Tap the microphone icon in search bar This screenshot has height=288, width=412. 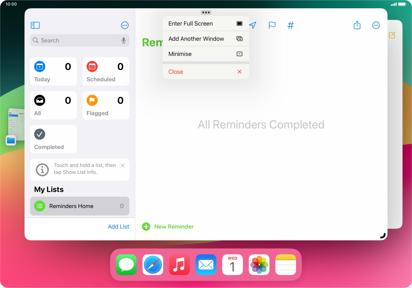[124, 40]
